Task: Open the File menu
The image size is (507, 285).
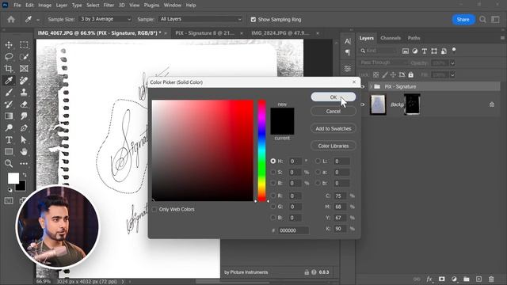Action: [x=17, y=6]
